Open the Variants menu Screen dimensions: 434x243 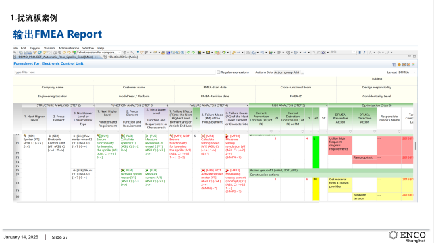click(49, 48)
